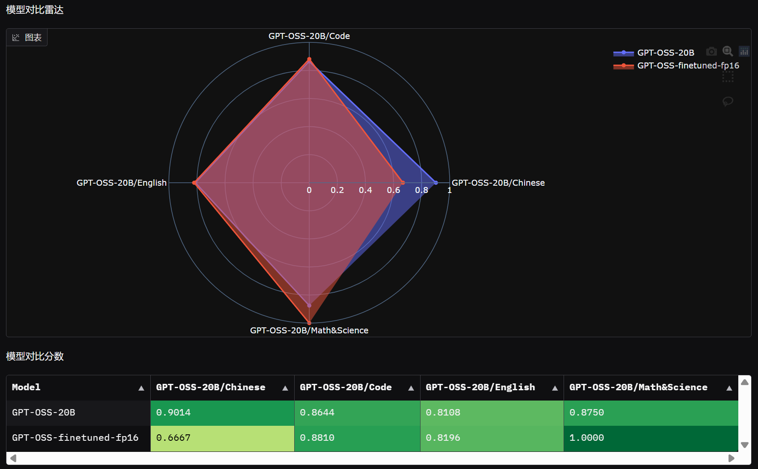Click the 0.8196 English score cell

click(x=492, y=438)
